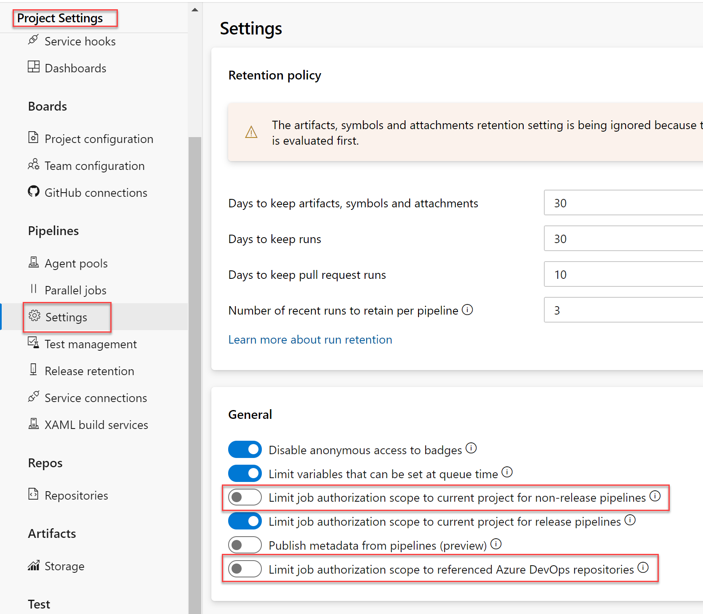Click the Dashboards icon
The width and height of the screenshot is (703, 614).
33,66
